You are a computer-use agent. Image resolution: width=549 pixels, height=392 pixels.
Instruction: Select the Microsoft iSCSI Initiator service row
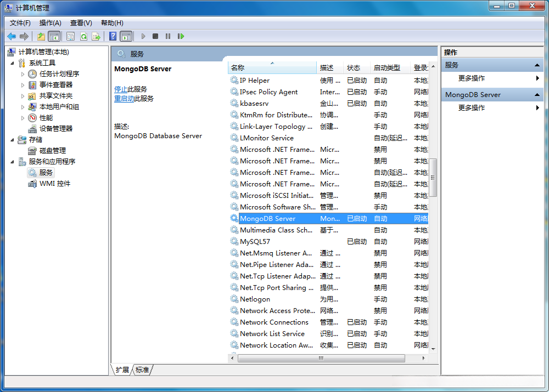pyautogui.click(x=329, y=196)
